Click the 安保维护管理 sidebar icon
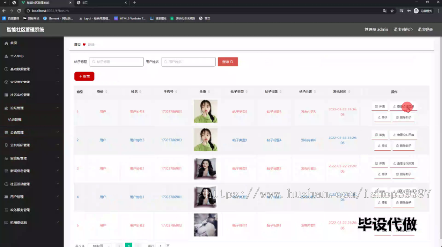Viewport: 442px width, 247px height. (x=6, y=82)
